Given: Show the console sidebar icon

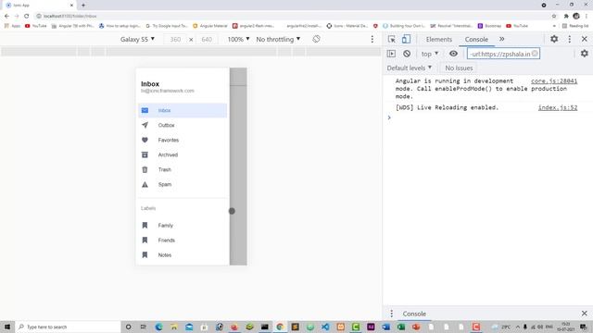Looking at the screenshot, I should [x=391, y=54].
